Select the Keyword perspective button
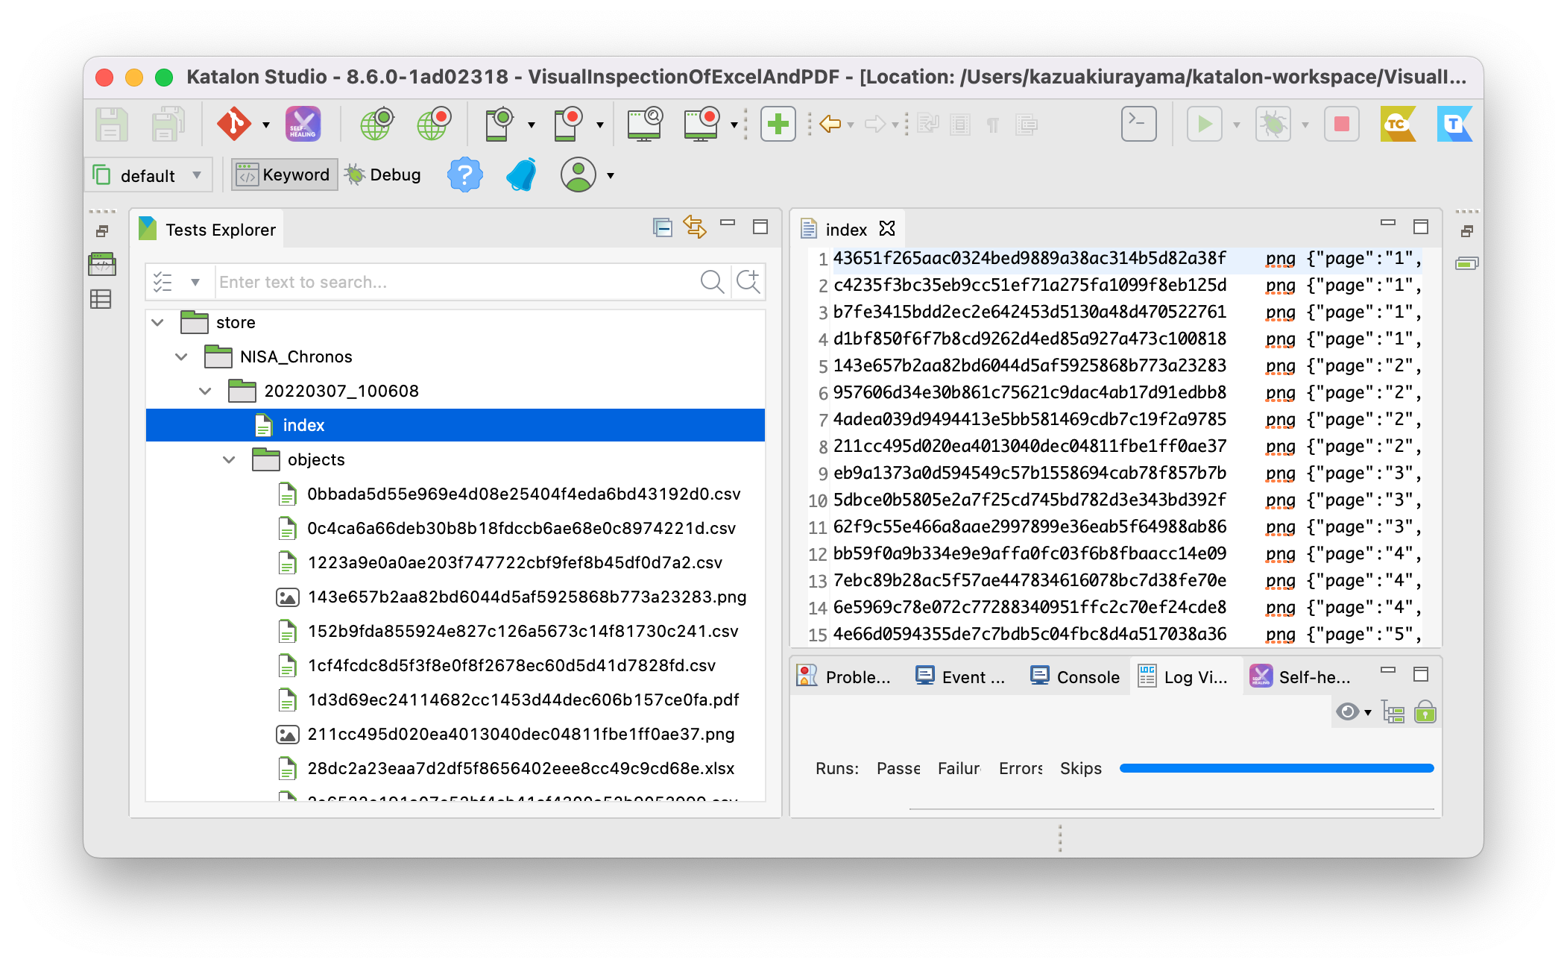The height and width of the screenshot is (968, 1567). tap(284, 175)
